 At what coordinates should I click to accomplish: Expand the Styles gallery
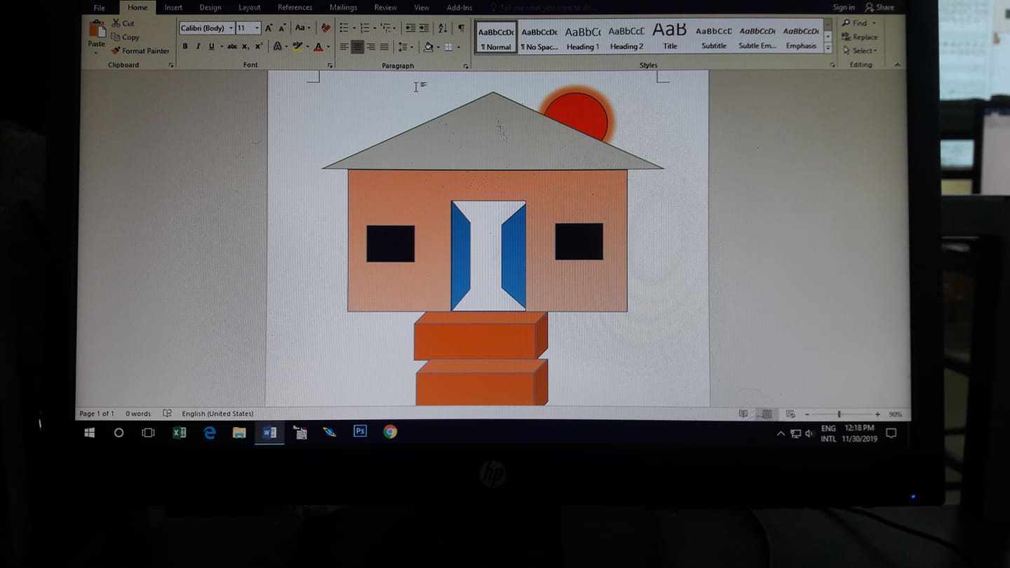coord(828,48)
